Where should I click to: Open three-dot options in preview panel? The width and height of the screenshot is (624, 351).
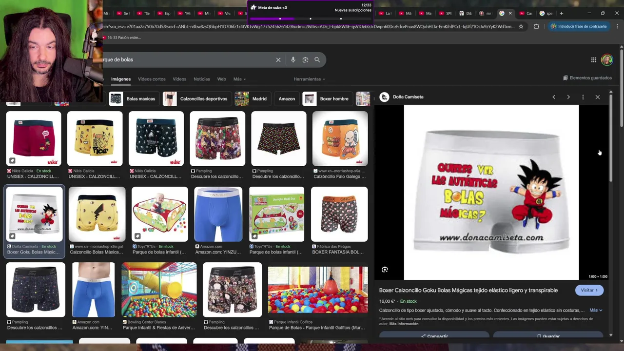tap(583, 97)
